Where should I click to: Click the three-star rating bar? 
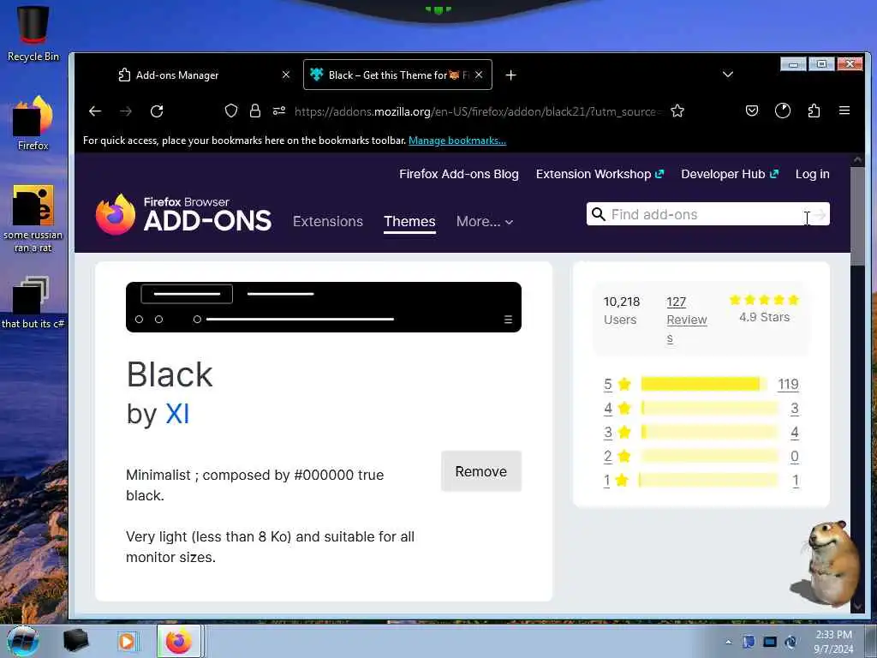tap(709, 433)
